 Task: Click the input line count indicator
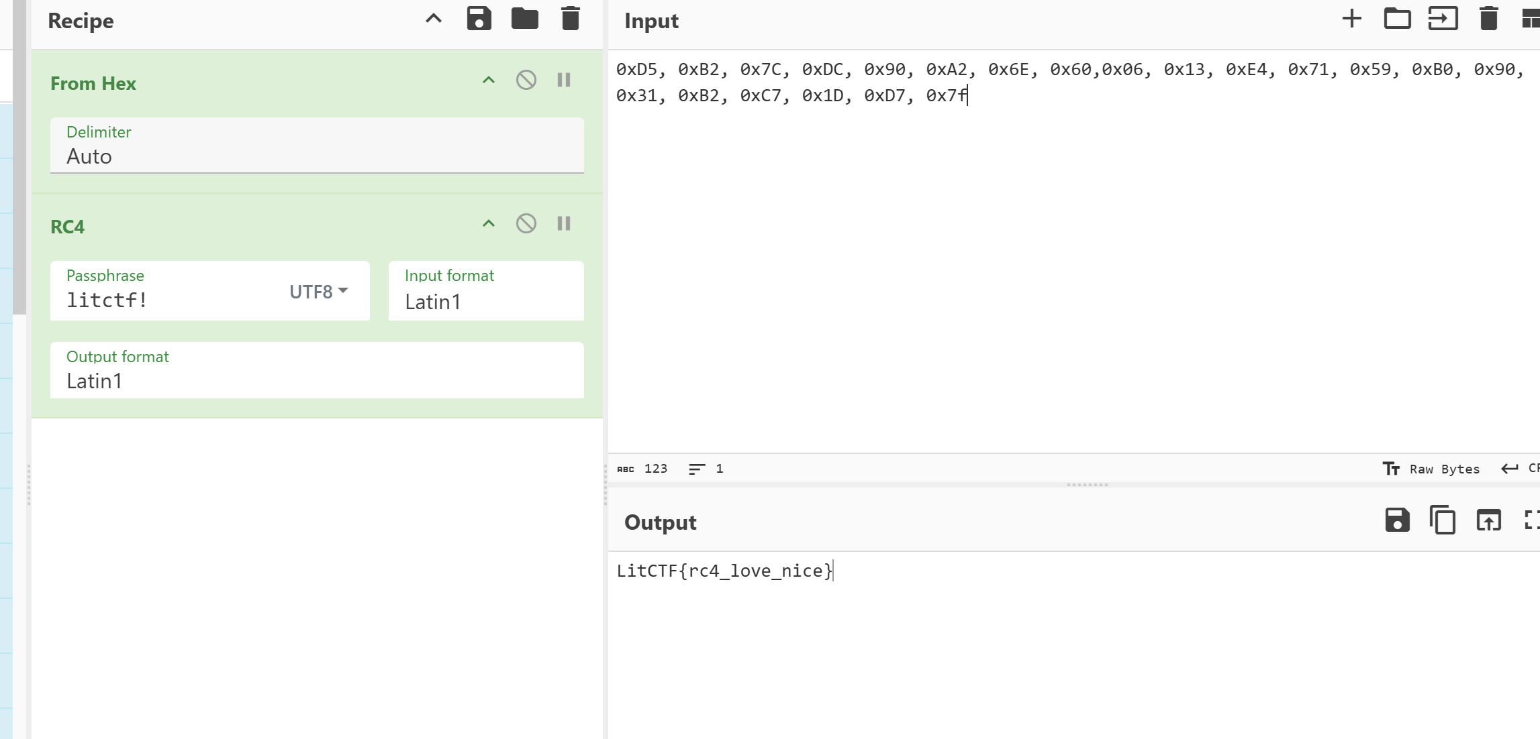click(706, 469)
